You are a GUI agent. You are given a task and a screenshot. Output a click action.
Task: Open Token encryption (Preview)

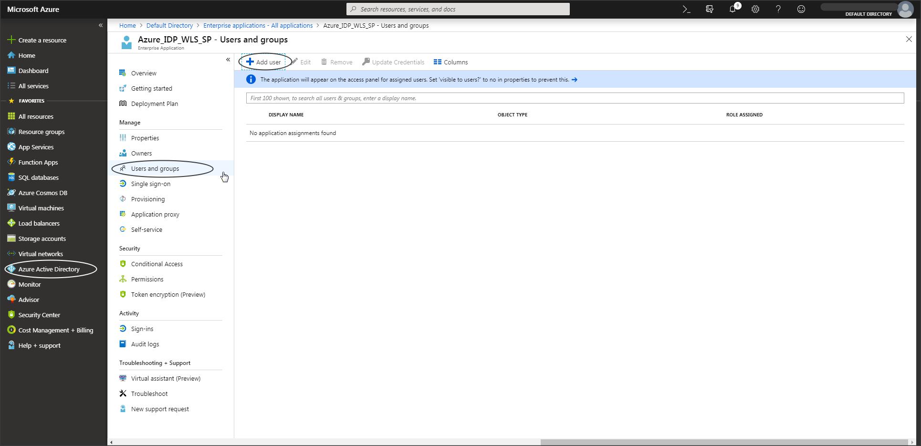tap(168, 294)
